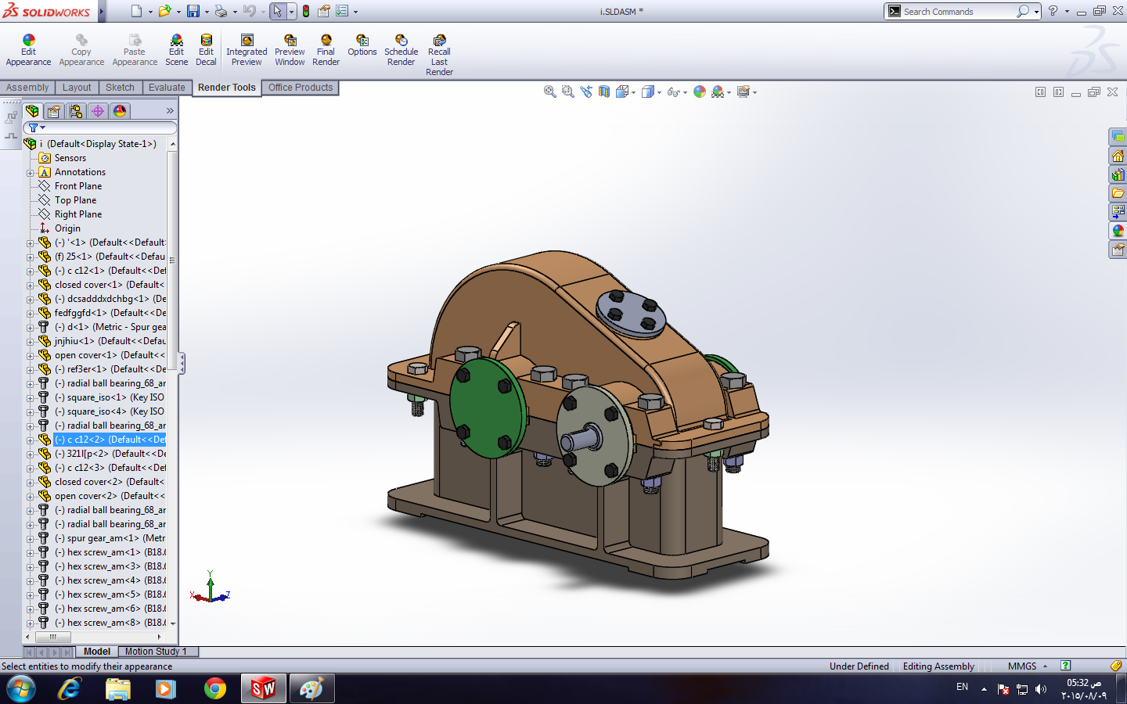Screen dimensions: 1127x704
Task: Select Right Plane in the tree
Action: tap(78, 214)
